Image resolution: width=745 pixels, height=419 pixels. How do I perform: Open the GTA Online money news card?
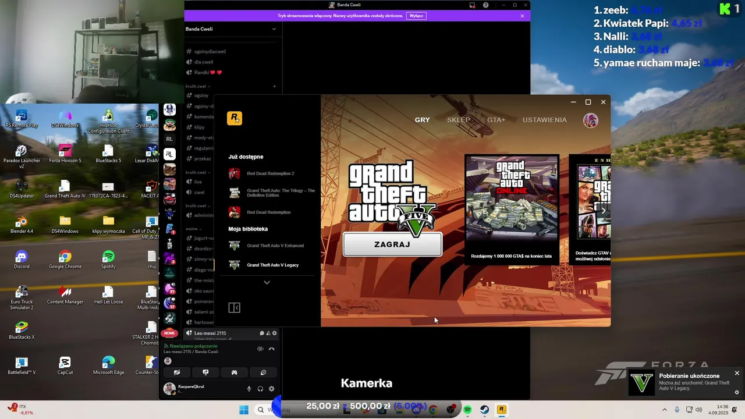coord(512,210)
